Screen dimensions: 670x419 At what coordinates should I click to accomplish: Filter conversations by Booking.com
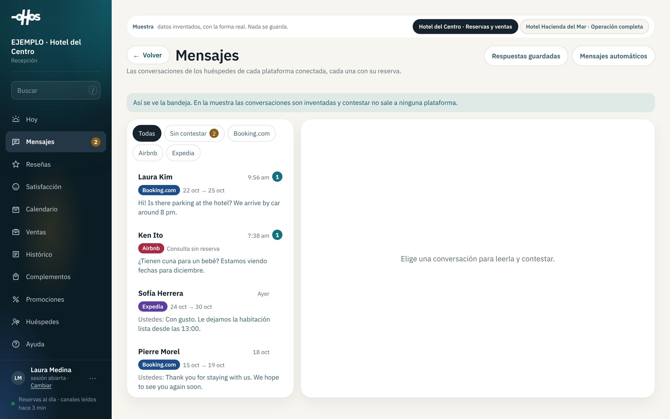point(252,133)
